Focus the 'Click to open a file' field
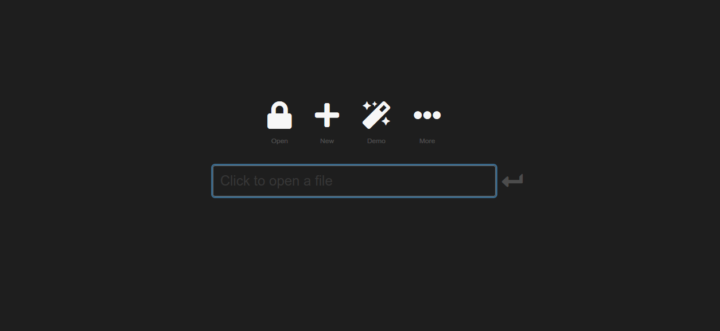 (354, 181)
